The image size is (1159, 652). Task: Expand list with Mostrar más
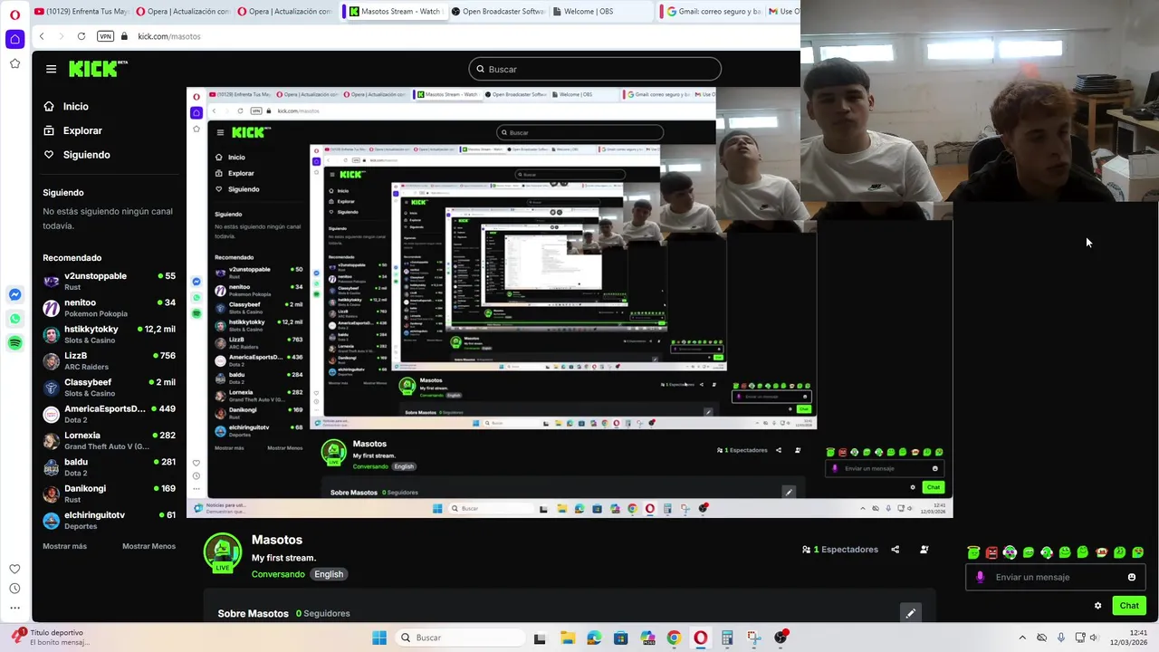(x=64, y=546)
